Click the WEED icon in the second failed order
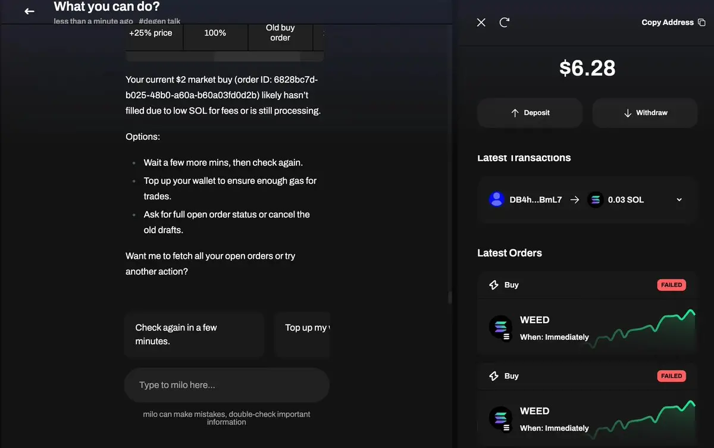714x448 pixels. pos(500,418)
